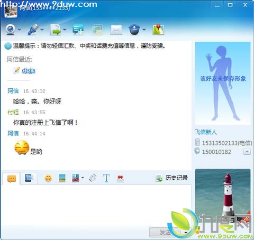The width and height of the screenshot is (254, 240).
Task: Maximize the chat window
Action: pyautogui.click(x=230, y=5)
